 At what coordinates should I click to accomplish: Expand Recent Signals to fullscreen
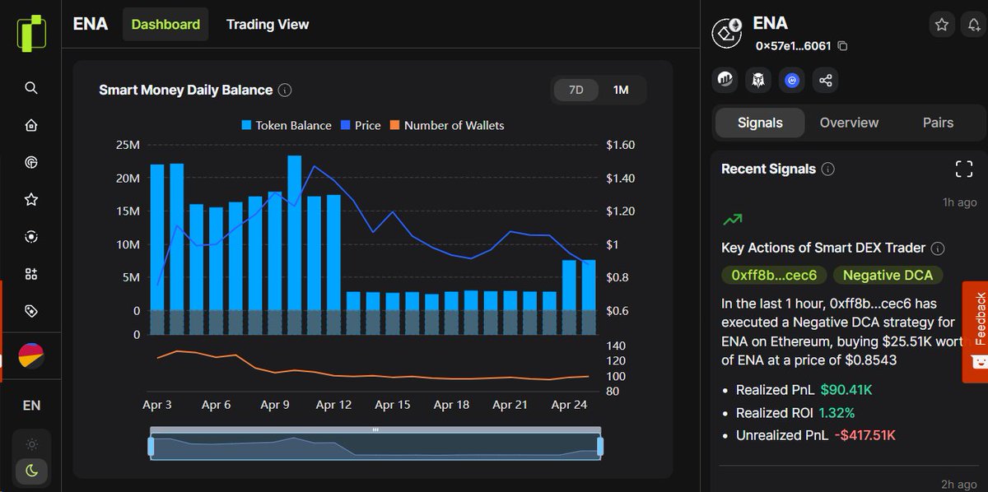(964, 169)
